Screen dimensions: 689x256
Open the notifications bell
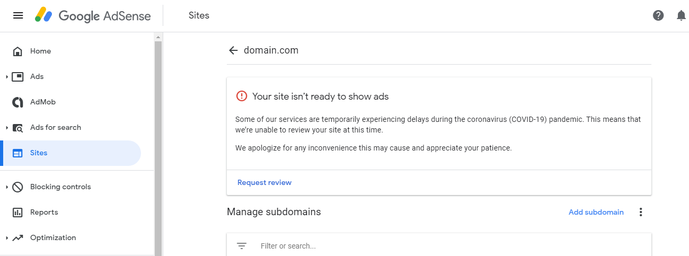coord(682,15)
